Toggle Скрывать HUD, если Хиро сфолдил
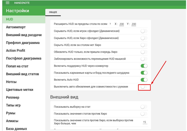This screenshot has width=187, height=131. [x=144, y=38]
